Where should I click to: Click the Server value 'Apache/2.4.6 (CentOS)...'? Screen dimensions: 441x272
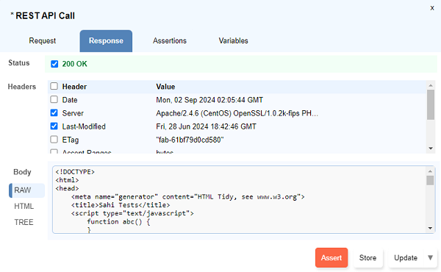click(237, 113)
